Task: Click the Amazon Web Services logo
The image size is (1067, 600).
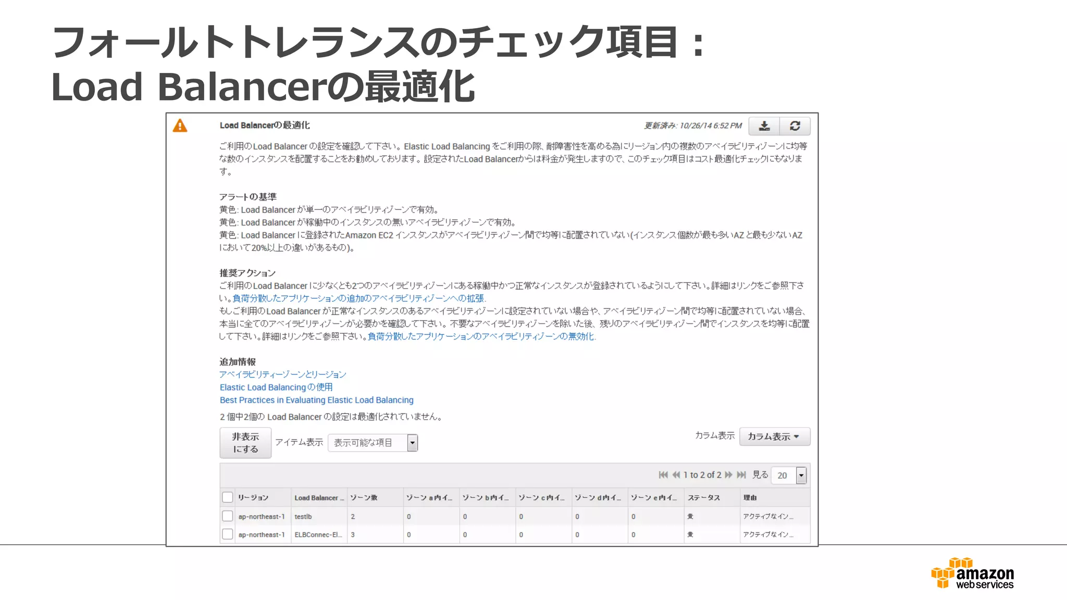Action: click(973, 573)
